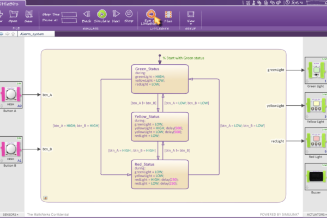Toggle Button A sensor block
The width and height of the screenshot is (327, 218).
click(x=10, y=94)
